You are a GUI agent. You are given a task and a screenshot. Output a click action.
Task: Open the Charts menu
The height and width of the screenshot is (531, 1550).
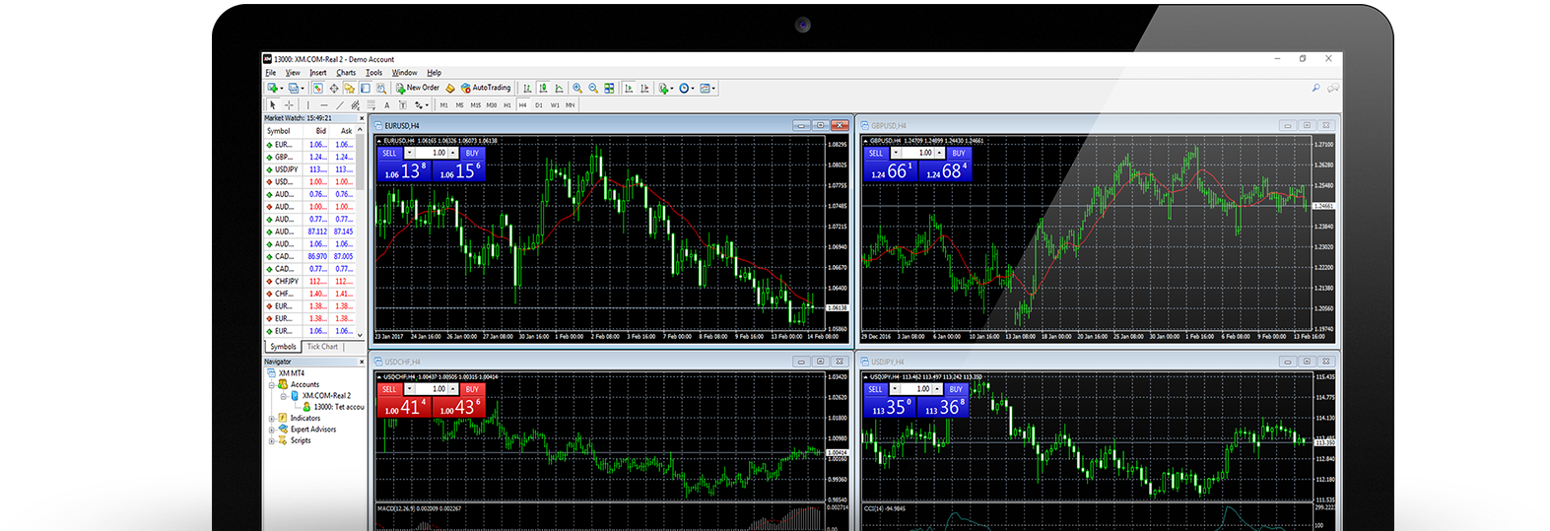pyautogui.click(x=346, y=73)
